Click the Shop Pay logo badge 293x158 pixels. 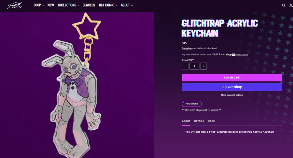click(x=230, y=55)
